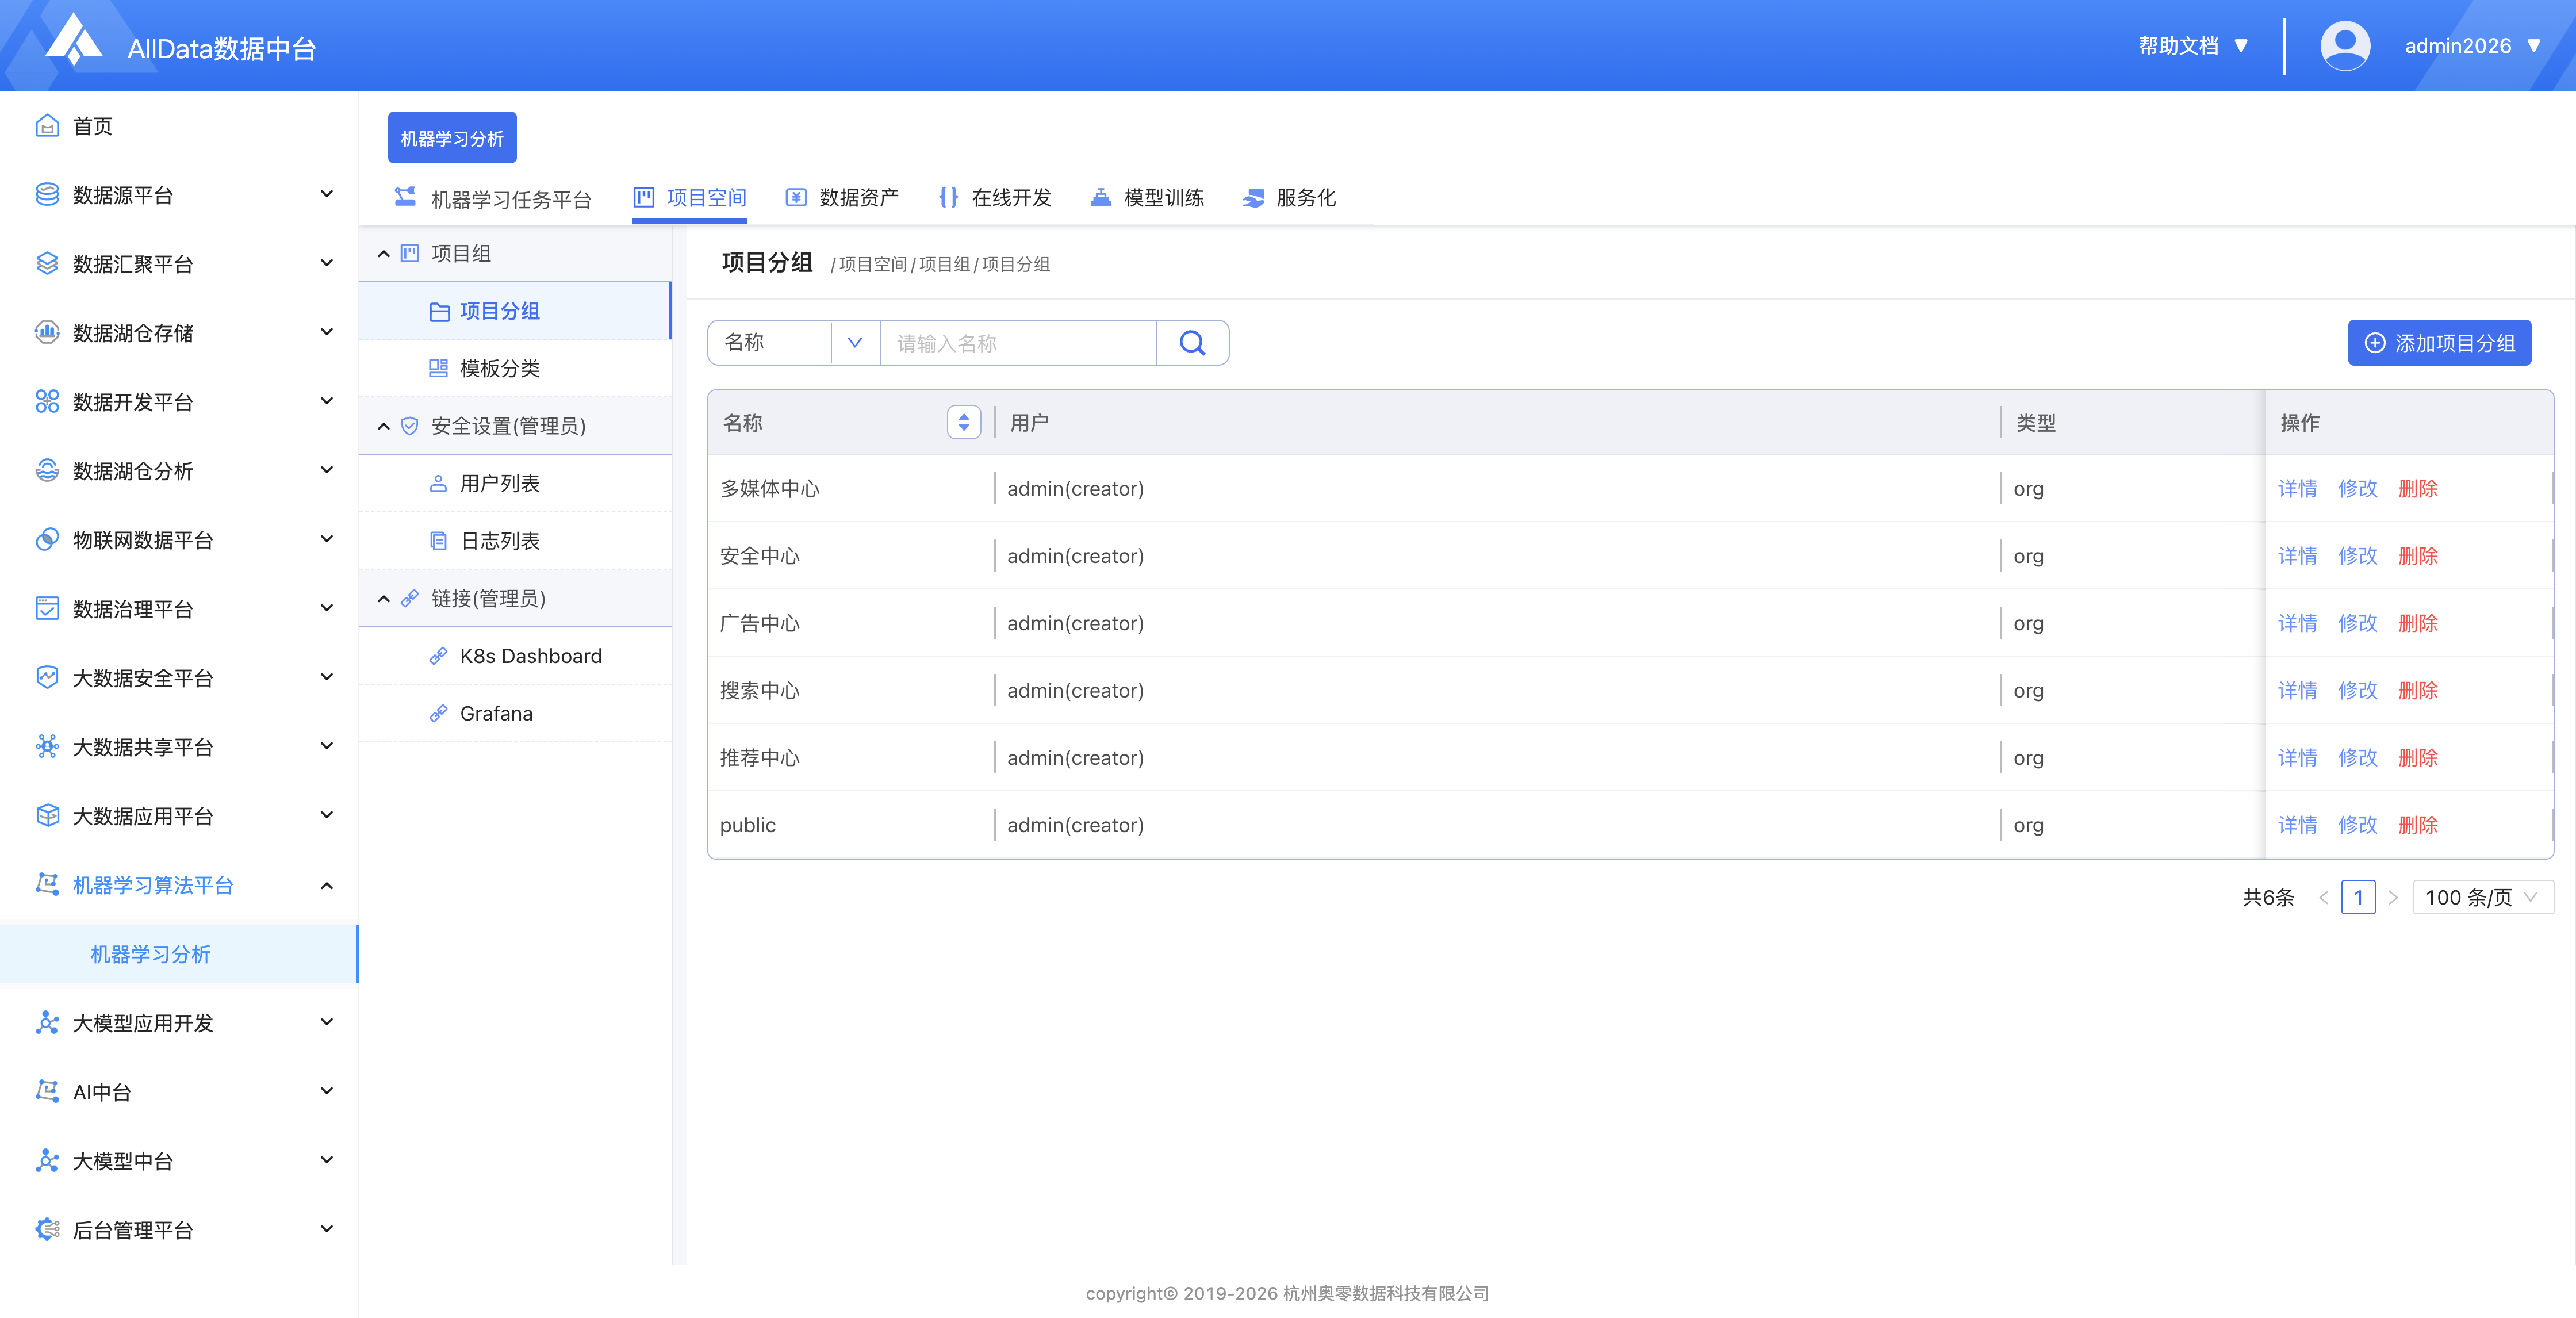Click the 模板分类 template icon

[x=438, y=369]
